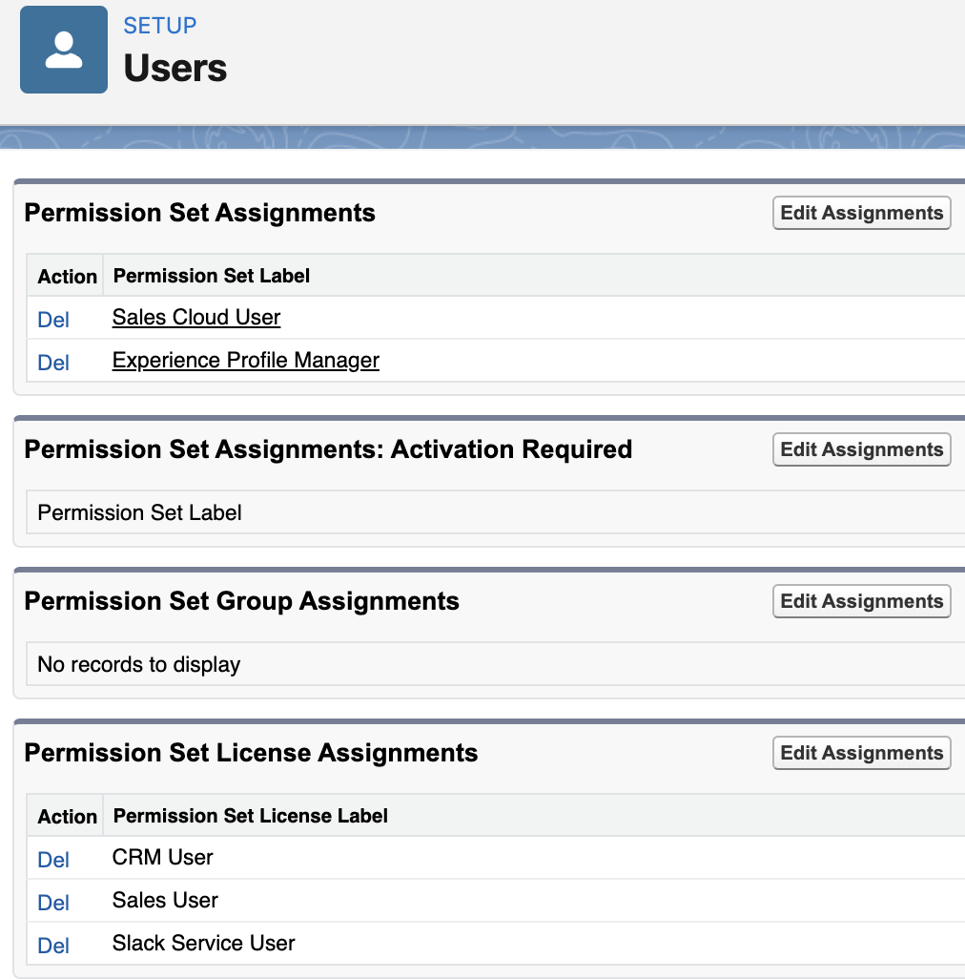Image resolution: width=965 pixels, height=979 pixels.
Task: Click the Action header in License Assignments table
Action: coord(68,816)
